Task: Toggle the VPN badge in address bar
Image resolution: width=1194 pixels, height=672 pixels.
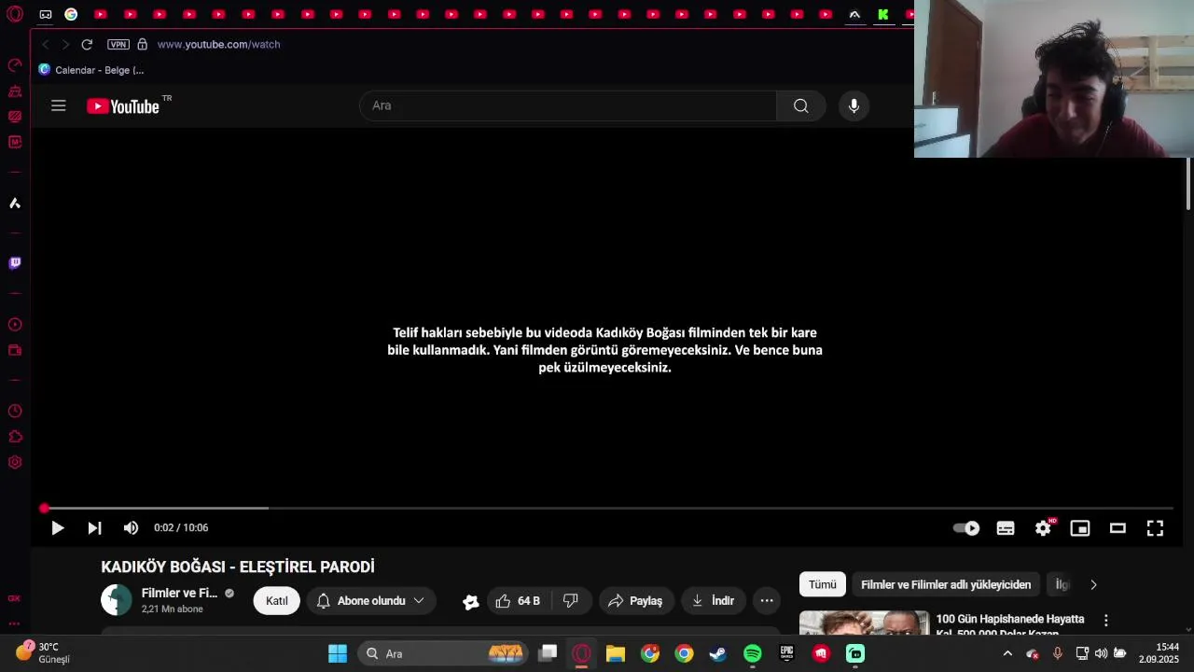Action: [x=118, y=45]
